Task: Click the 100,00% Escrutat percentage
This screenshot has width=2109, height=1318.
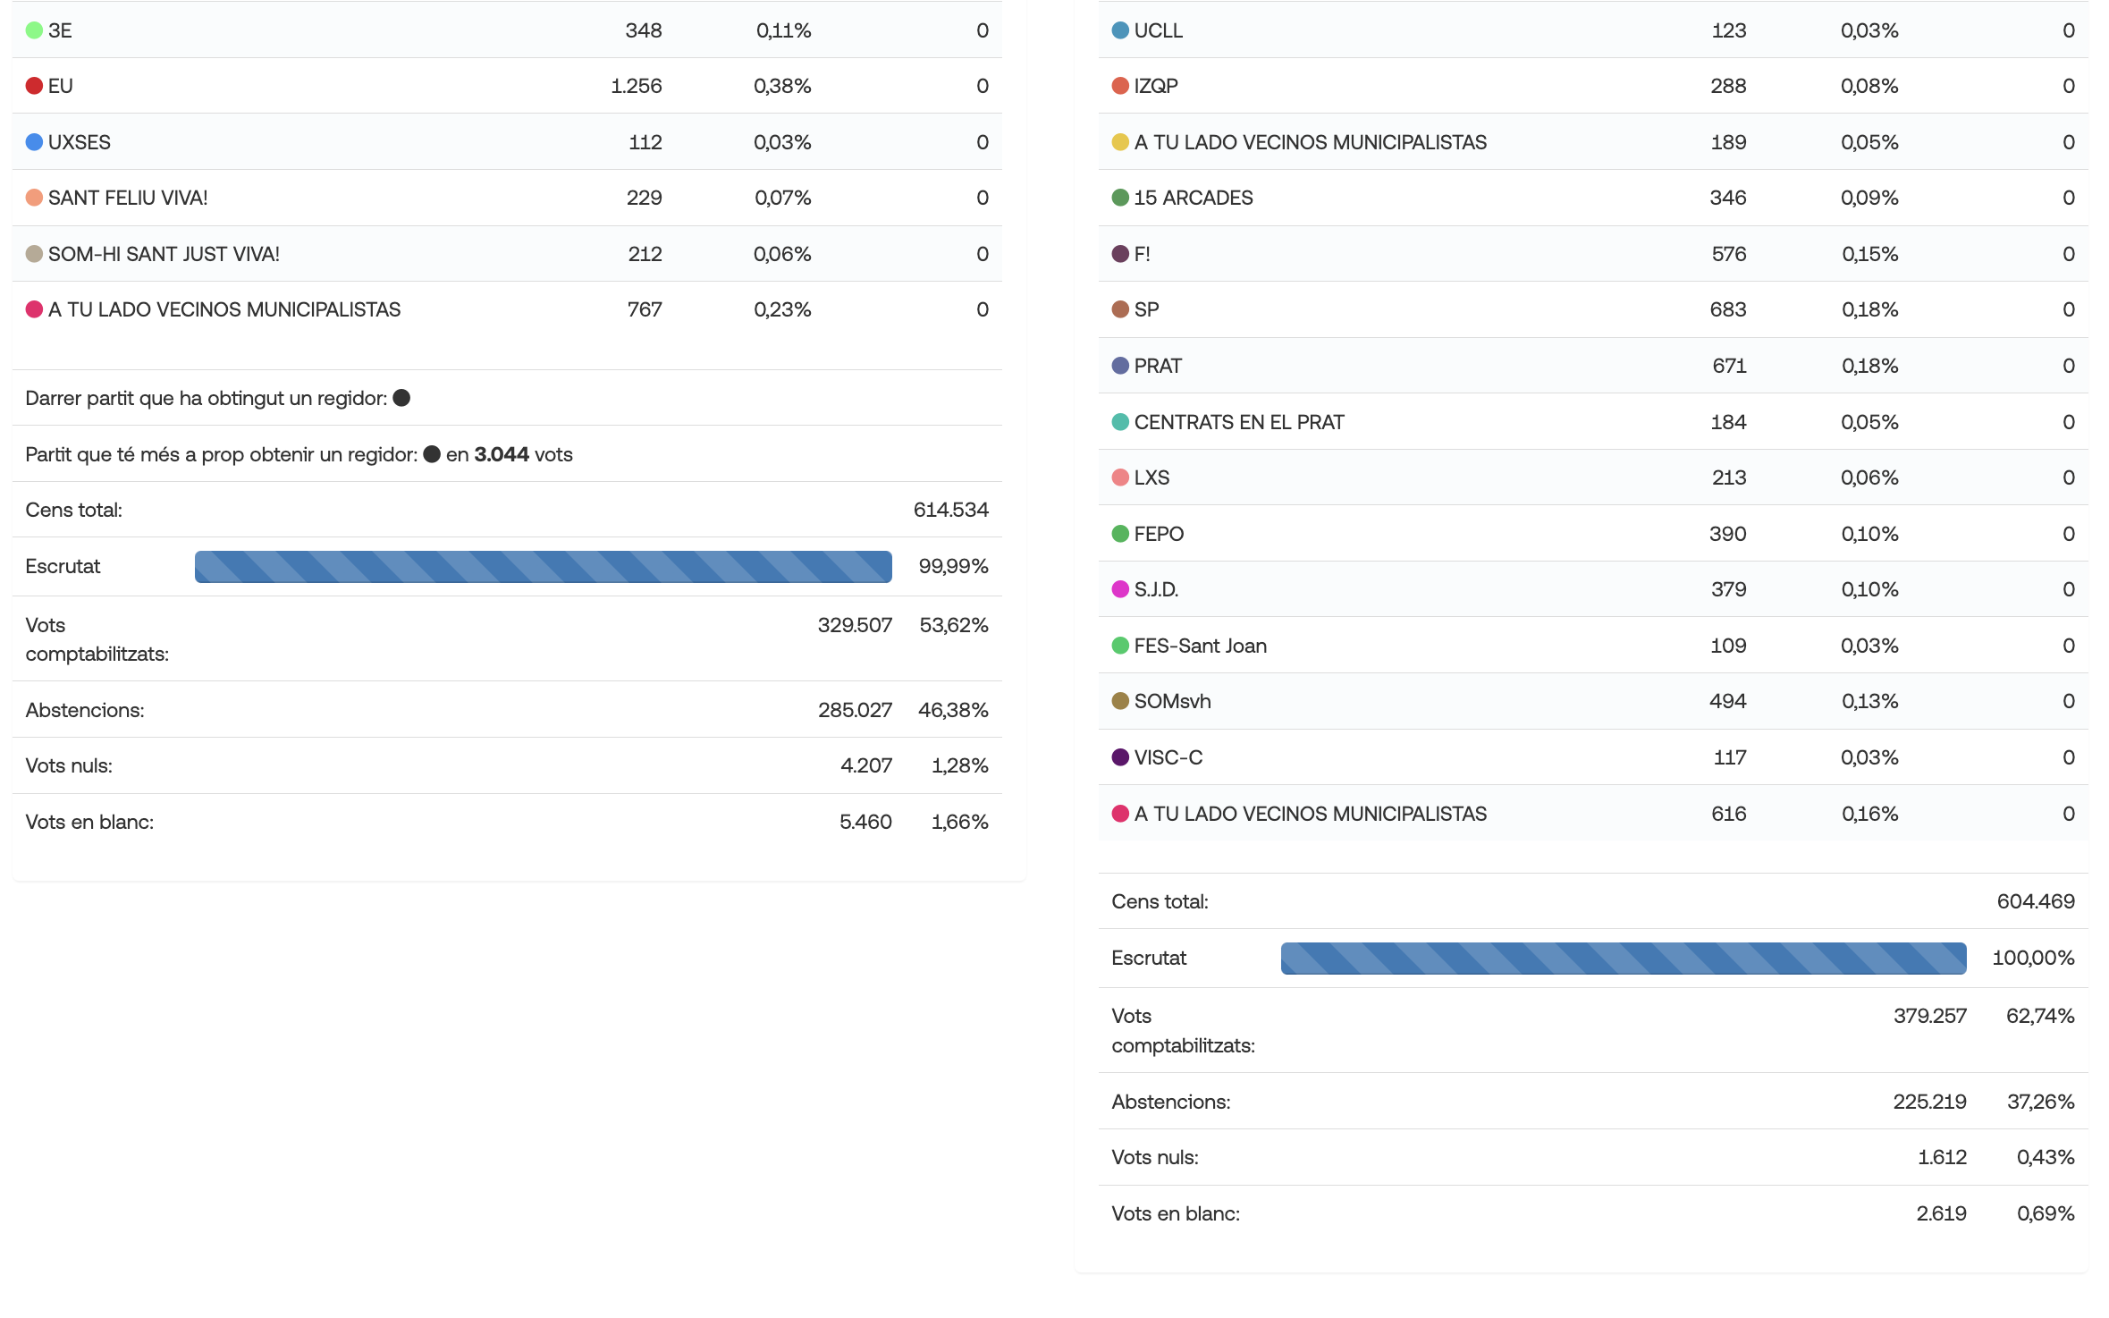Action: point(2033,958)
